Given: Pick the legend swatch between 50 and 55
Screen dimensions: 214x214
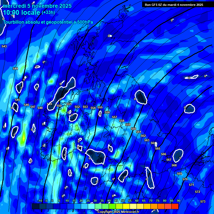Looking at the screenshot, I should coord(126,206).
